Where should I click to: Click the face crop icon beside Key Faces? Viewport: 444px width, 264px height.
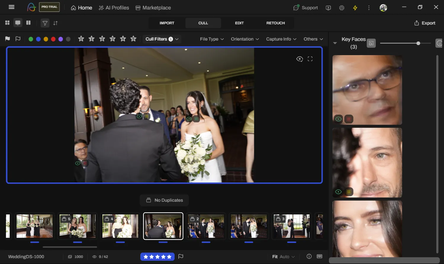coord(371,43)
